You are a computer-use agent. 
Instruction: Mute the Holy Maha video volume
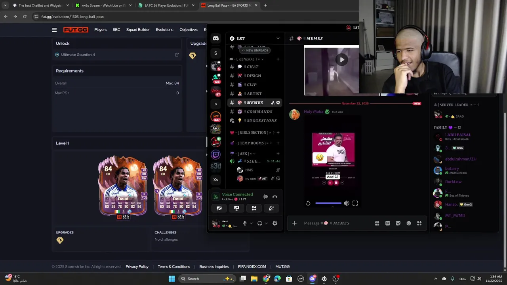(347, 203)
